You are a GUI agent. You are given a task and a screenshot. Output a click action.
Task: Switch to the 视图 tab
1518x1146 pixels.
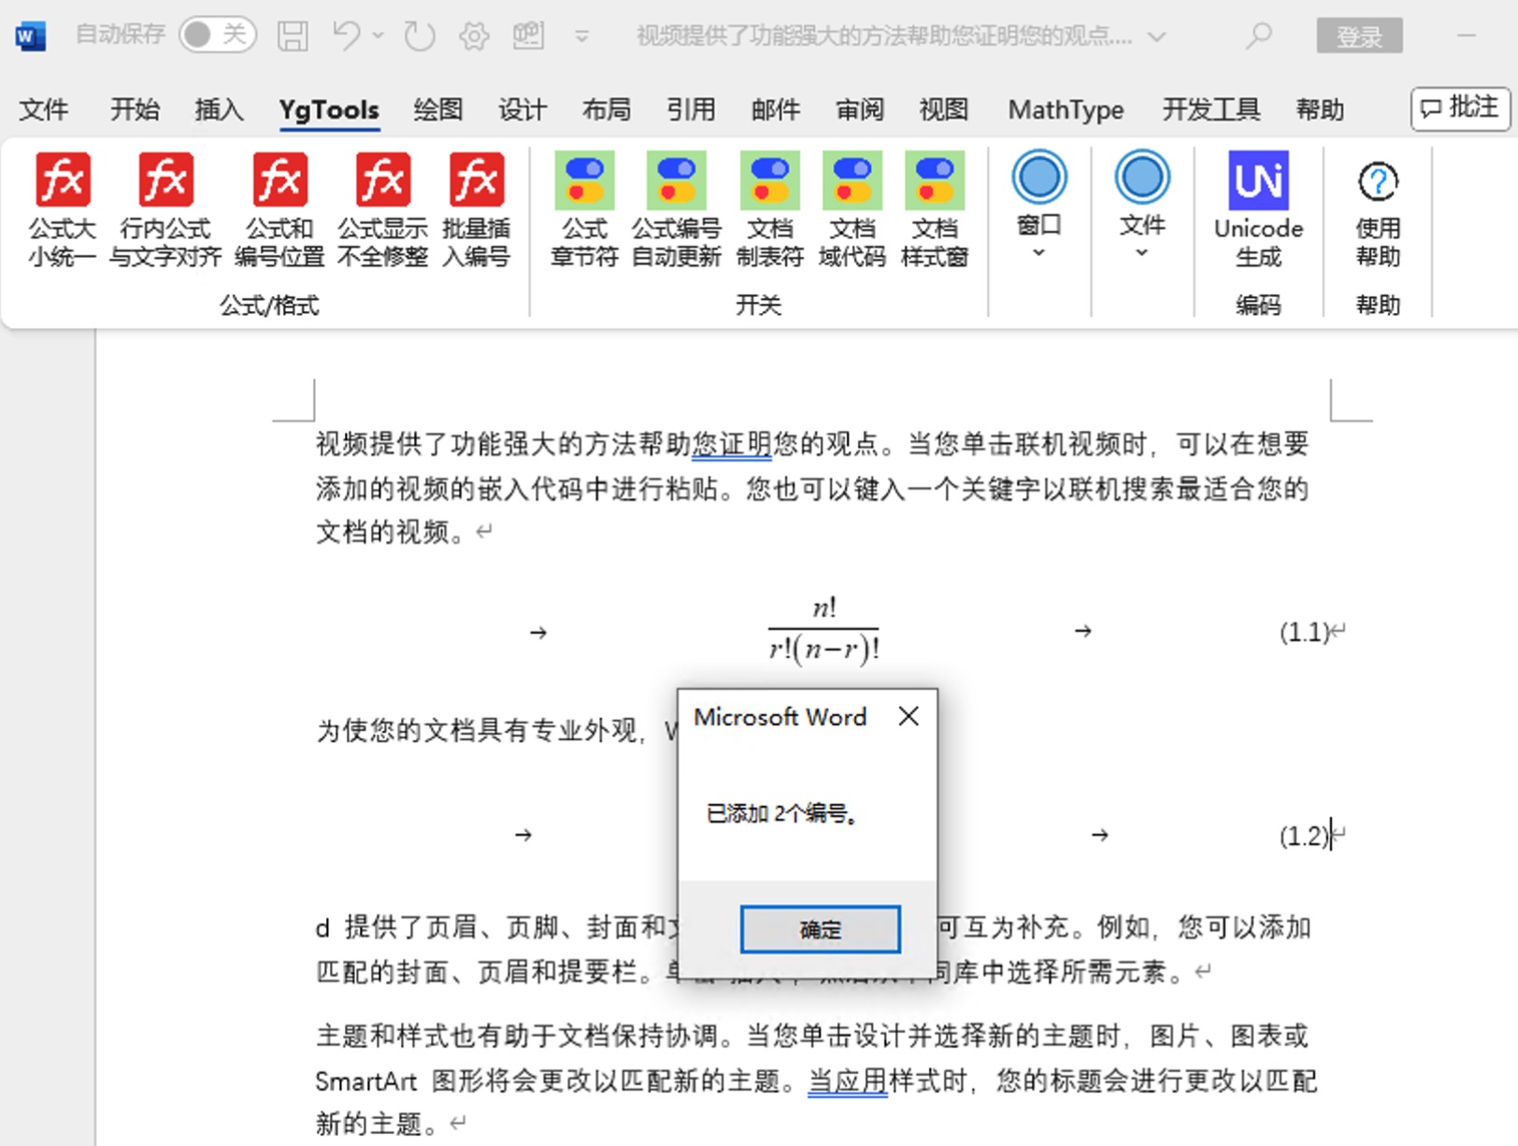[x=944, y=109]
